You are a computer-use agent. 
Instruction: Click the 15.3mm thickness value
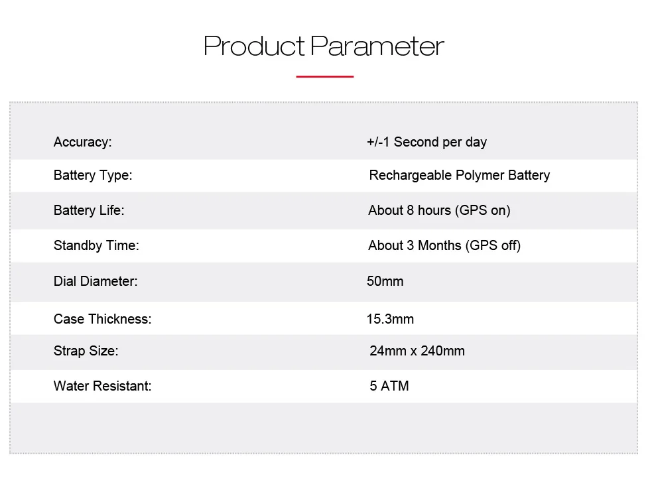(x=390, y=319)
